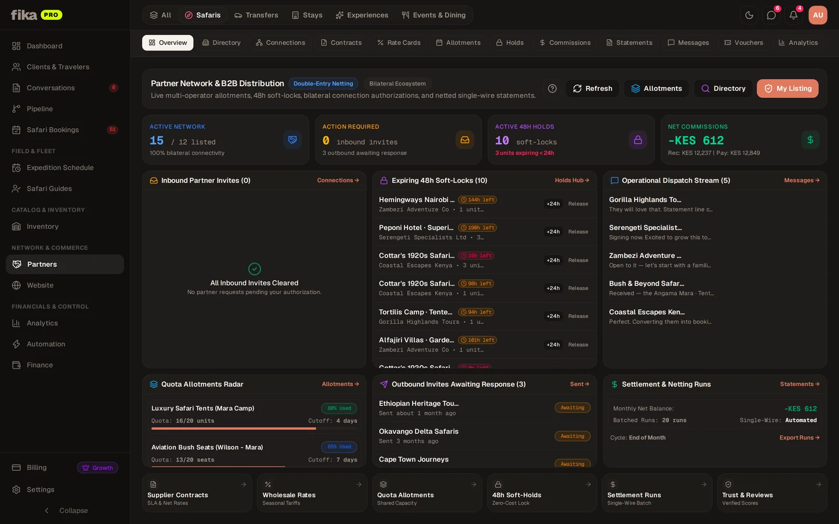
Task: Collapse the sidebar
Action: 65,511
